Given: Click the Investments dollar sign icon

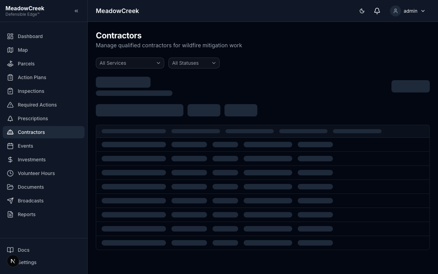Looking at the screenshot, I should tap(10, 160).
